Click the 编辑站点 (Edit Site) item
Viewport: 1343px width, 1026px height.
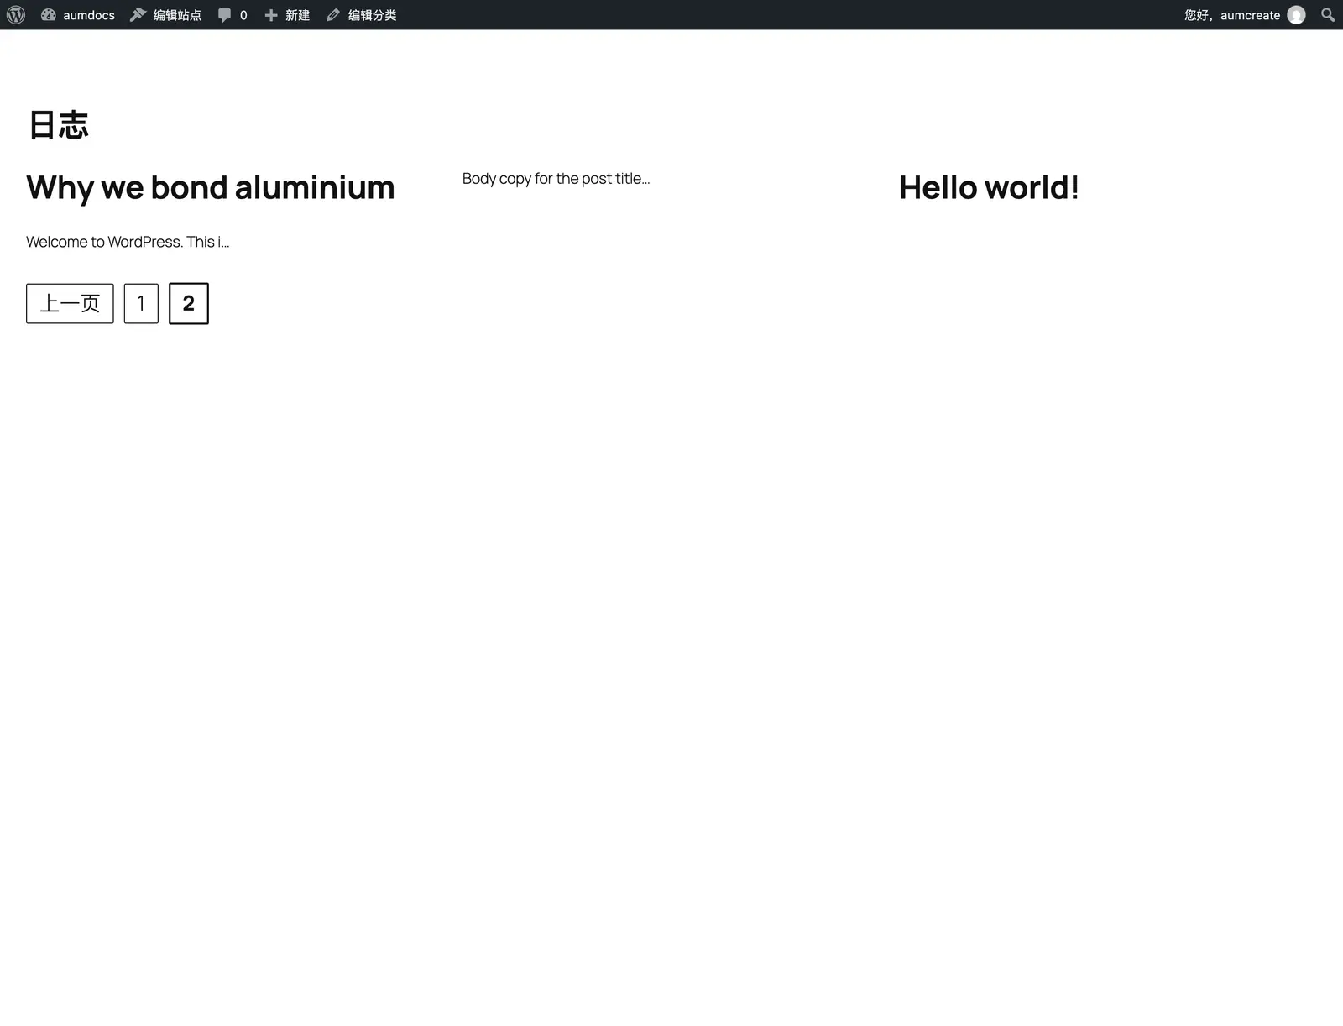(x=166, y=15)
